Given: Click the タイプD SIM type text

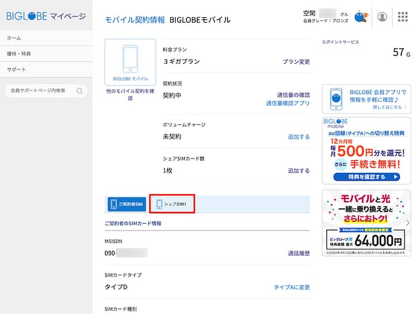Looking at the screenshot, I should coord(116,287).
